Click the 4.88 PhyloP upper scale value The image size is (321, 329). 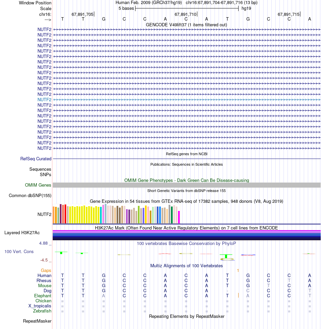[44, 243]
